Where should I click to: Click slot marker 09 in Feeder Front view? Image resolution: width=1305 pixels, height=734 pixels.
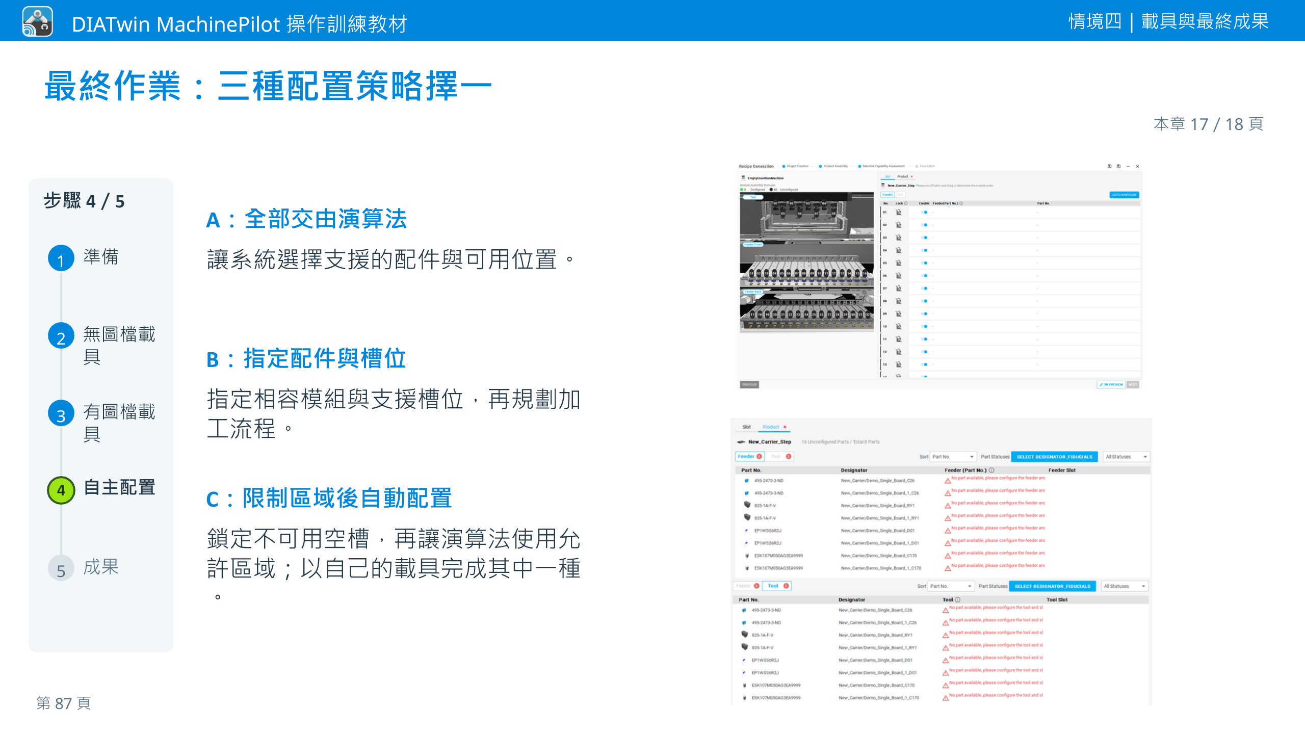[x=812, y=274]
